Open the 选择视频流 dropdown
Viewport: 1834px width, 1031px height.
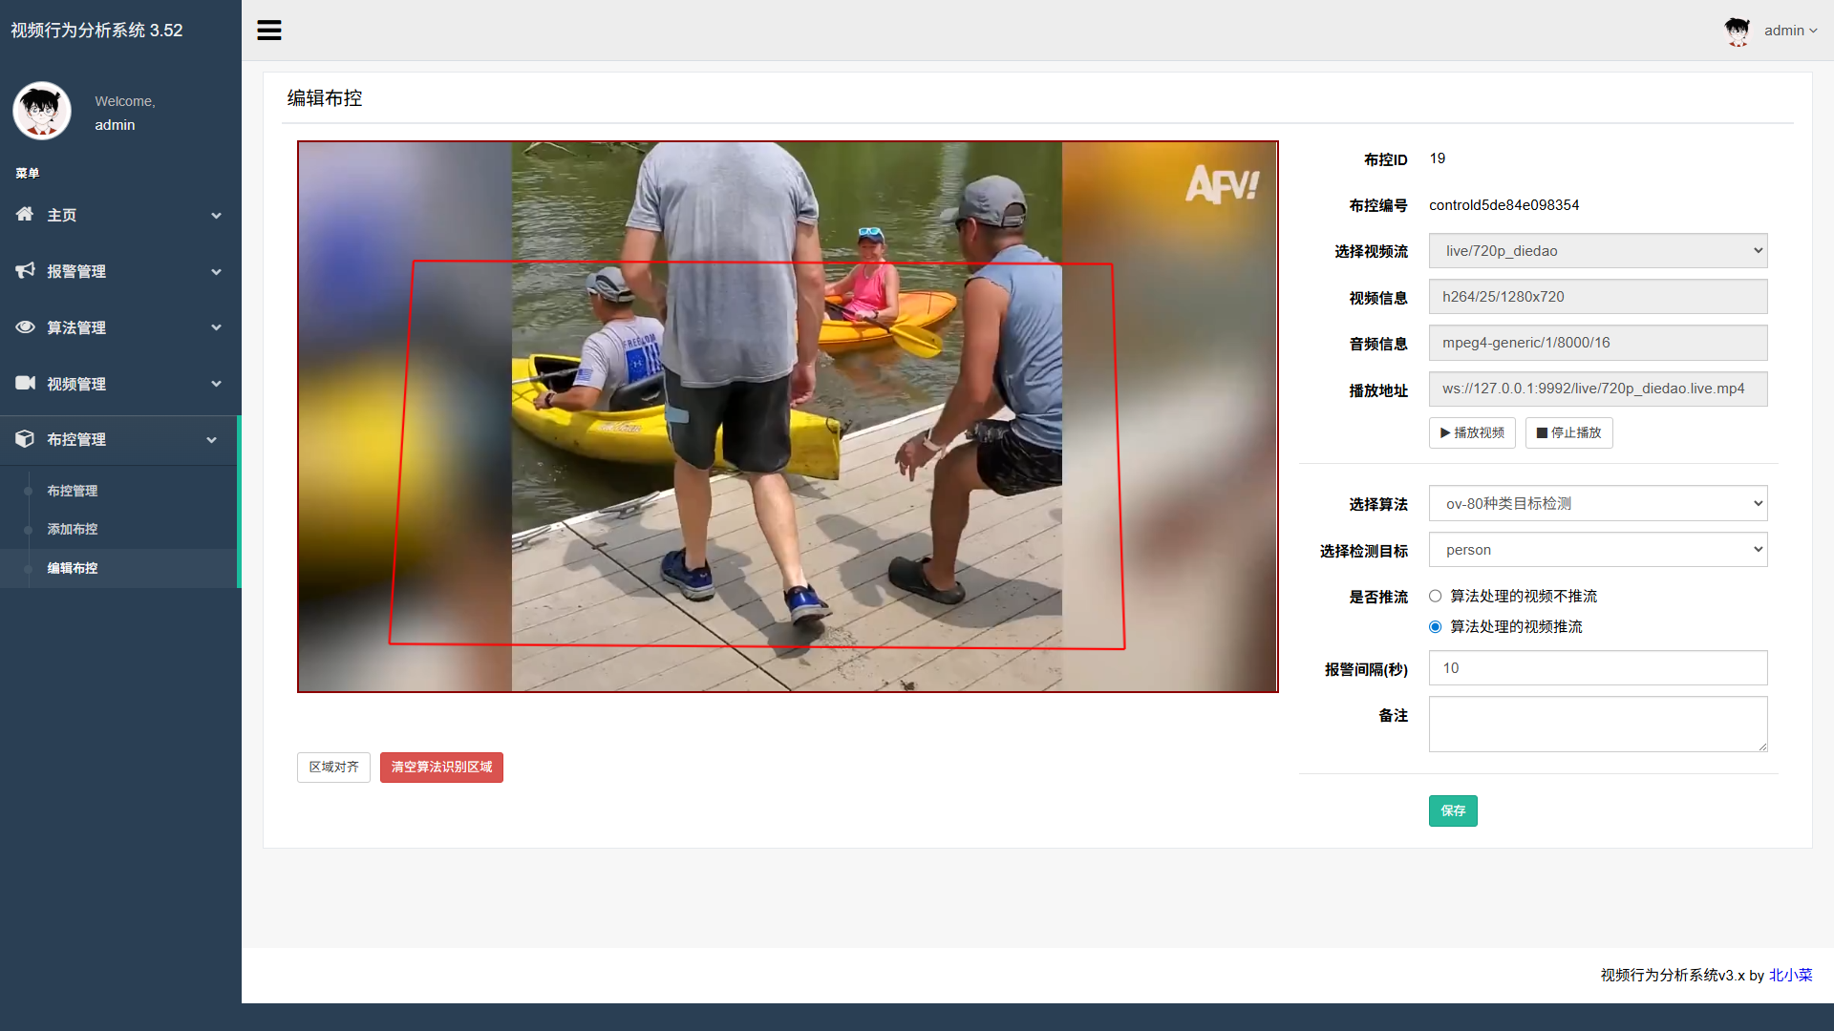1597,251
